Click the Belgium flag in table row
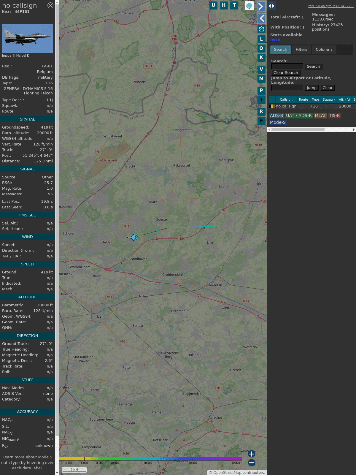Viewport: 356px width, 475px height. (272, 106)
